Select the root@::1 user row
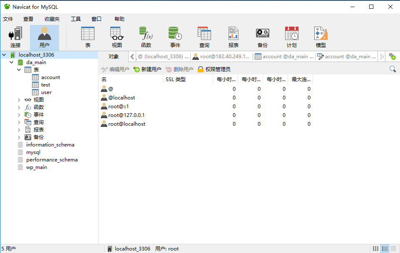400x253 pixels. pyautogui.click(x=206, y=107)
